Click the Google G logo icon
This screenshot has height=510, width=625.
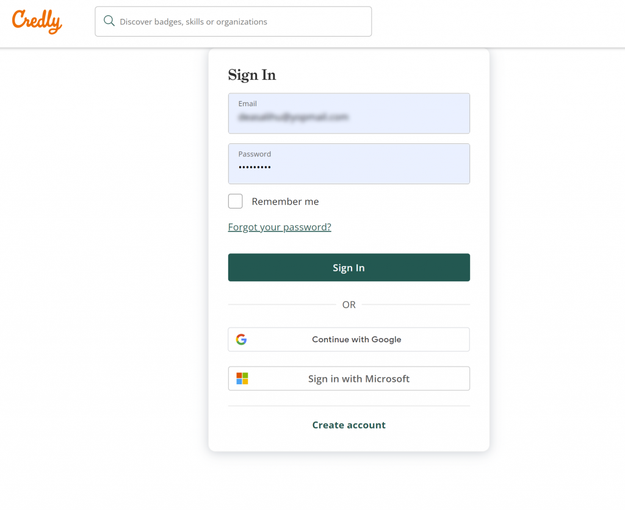coord(241,339)
